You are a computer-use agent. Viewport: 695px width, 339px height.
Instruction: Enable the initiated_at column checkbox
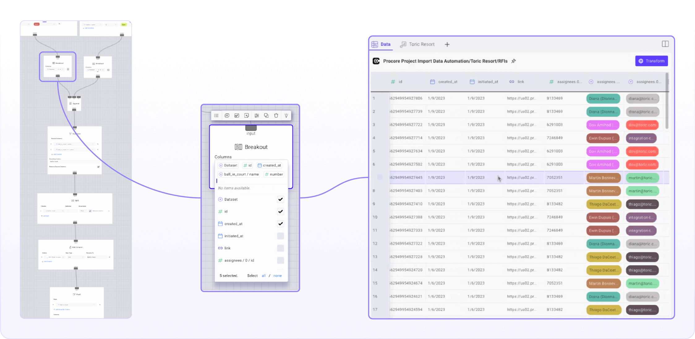280,236
